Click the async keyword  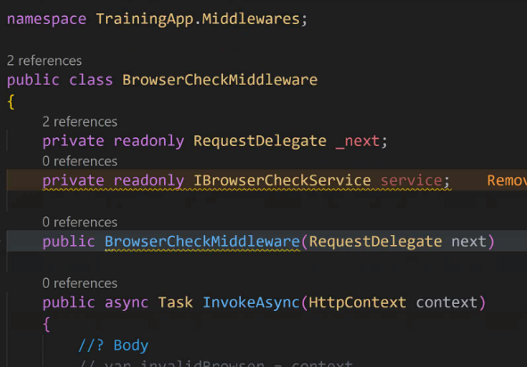(127, 303)
